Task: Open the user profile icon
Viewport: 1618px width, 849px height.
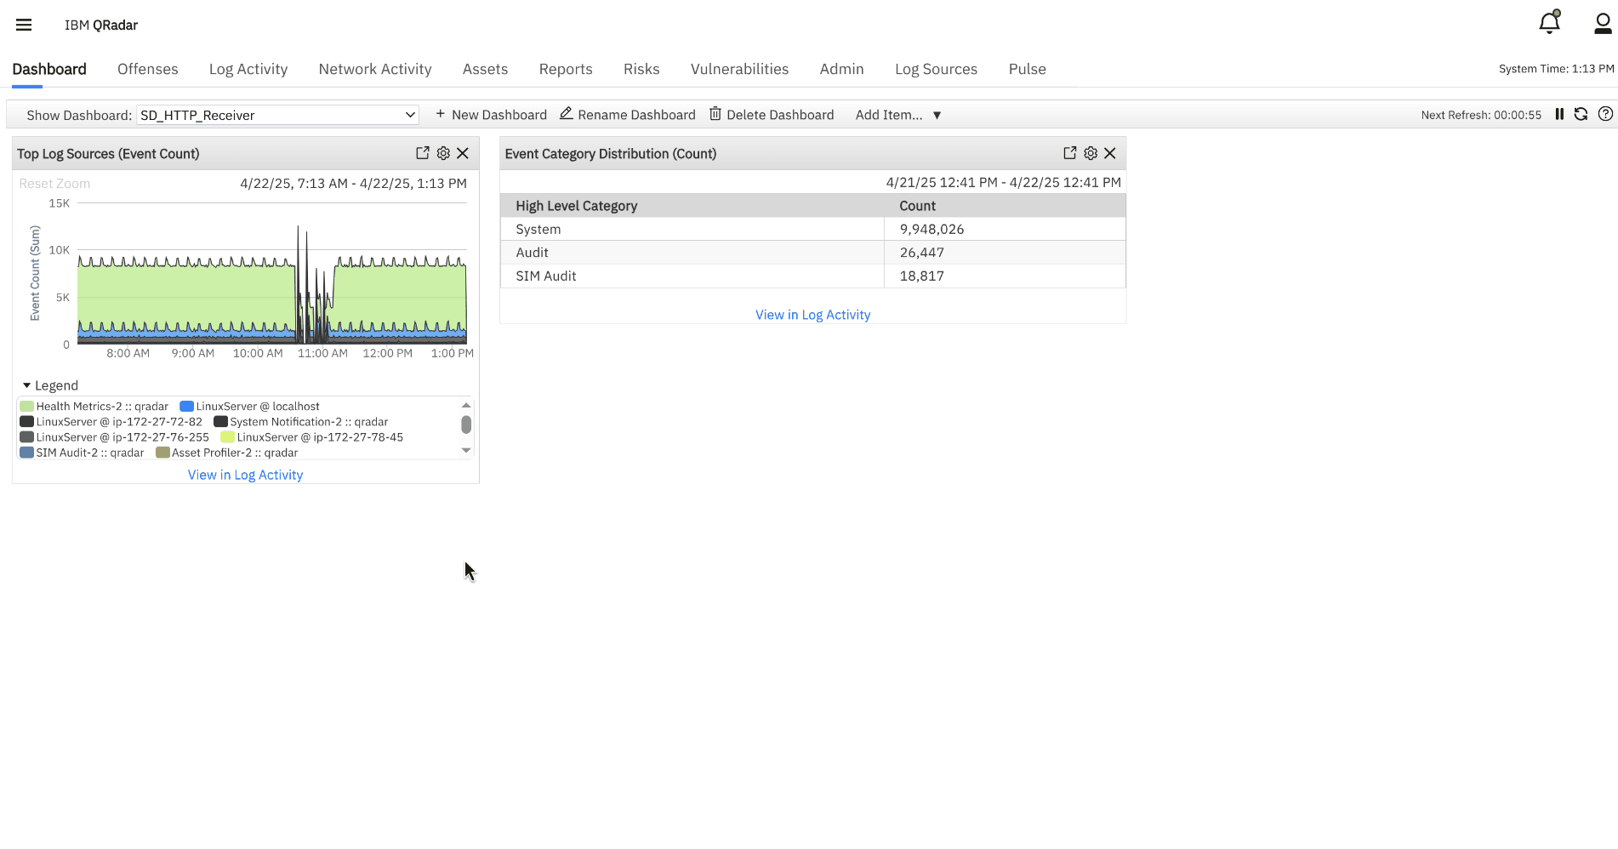Action: coord(1603,24)
